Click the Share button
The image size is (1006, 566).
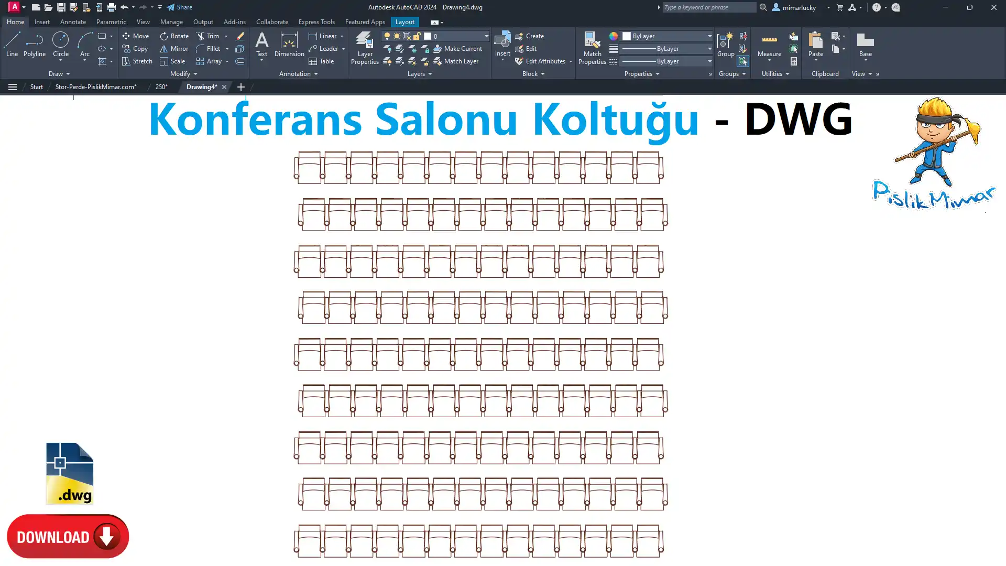tap(180, 7)
